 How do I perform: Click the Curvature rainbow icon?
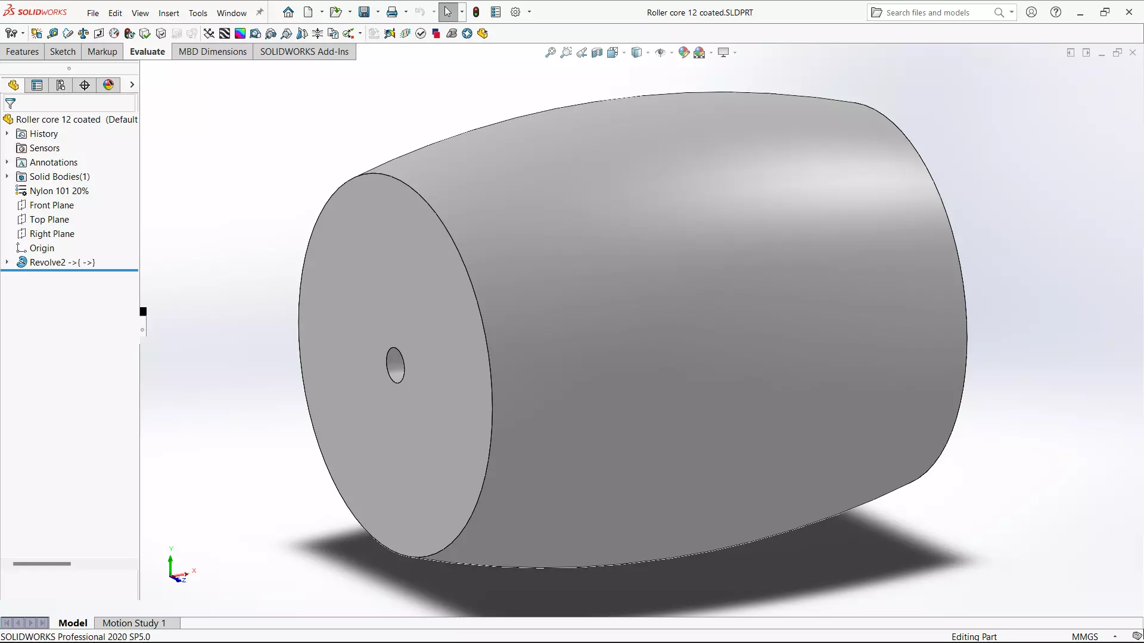(x=240, y=33)
